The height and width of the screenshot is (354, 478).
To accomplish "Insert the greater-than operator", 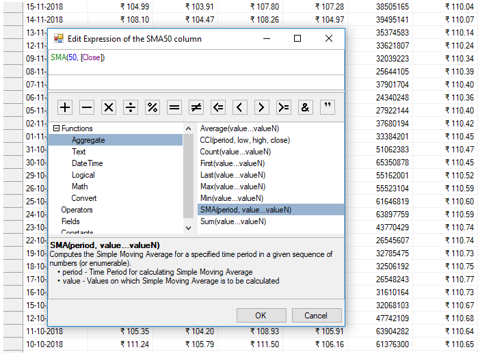I will [x=261, y=107].
